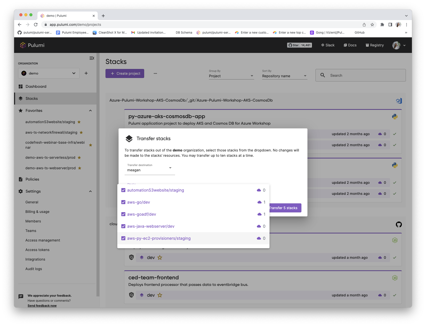The image size is (426, 326).
Task: Uncheck aws-py-ec2-provisioners/staging checkbox
Action: point(123,238)
